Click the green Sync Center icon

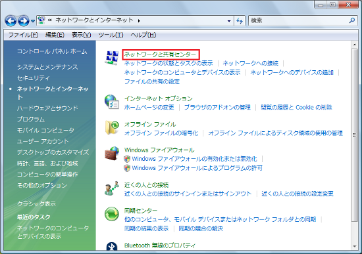point(112,214)
